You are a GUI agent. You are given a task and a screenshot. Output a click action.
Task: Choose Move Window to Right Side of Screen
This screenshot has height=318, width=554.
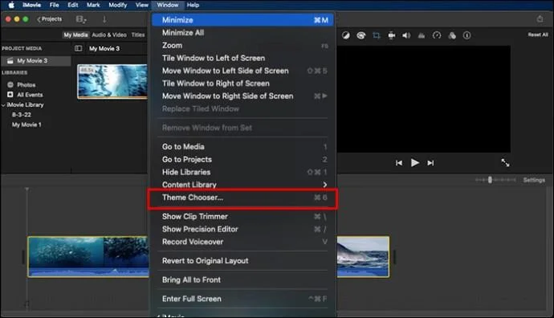242,96
